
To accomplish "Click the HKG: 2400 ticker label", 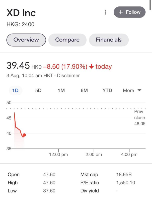I will point(20,24).
